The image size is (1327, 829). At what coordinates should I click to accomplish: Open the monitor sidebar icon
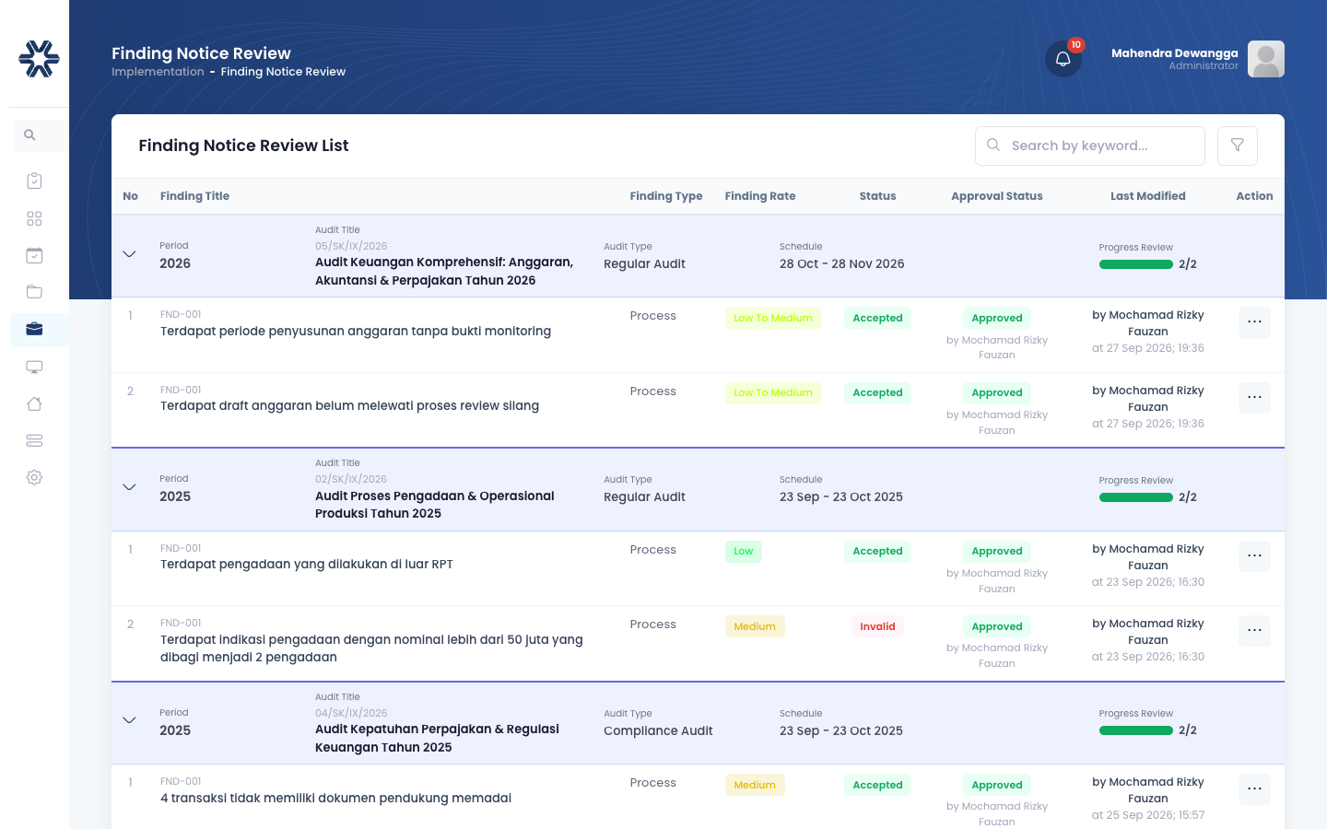click(34, 367)
